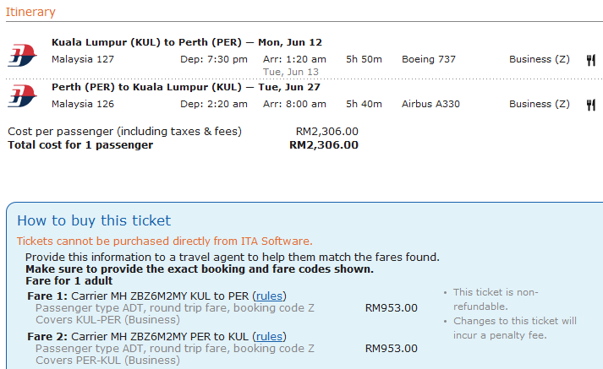Click the meal icon for Malaysia 127
Viewport: 603px width, 369px height.
[590, 60]
